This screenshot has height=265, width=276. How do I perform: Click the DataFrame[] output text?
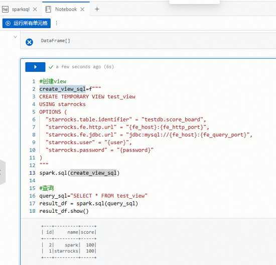55,41
